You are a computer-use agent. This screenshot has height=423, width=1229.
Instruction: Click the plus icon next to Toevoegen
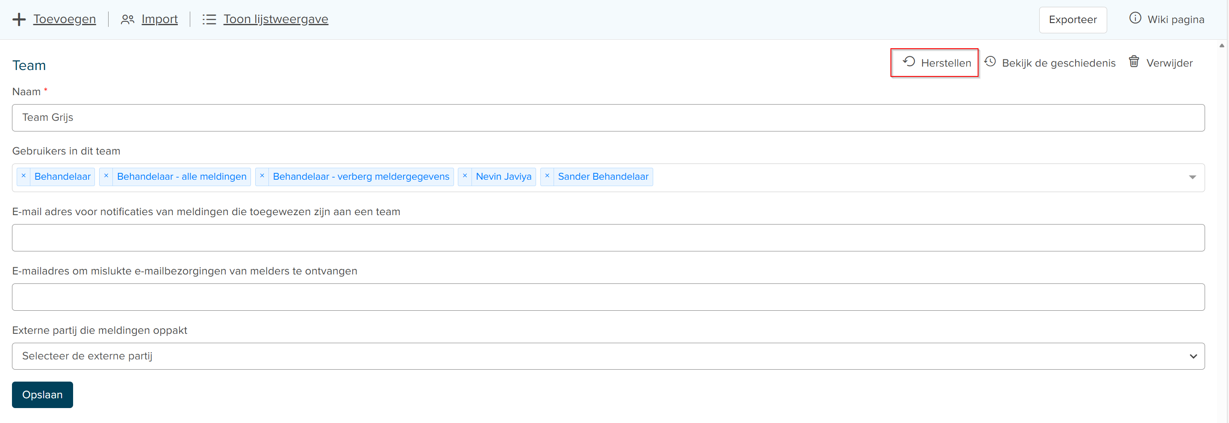pyautogui.click(x=19, y=20)
